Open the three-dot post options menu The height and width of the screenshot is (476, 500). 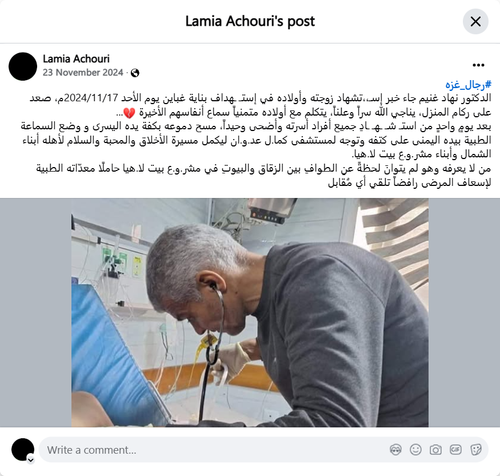tap(478, 65)
